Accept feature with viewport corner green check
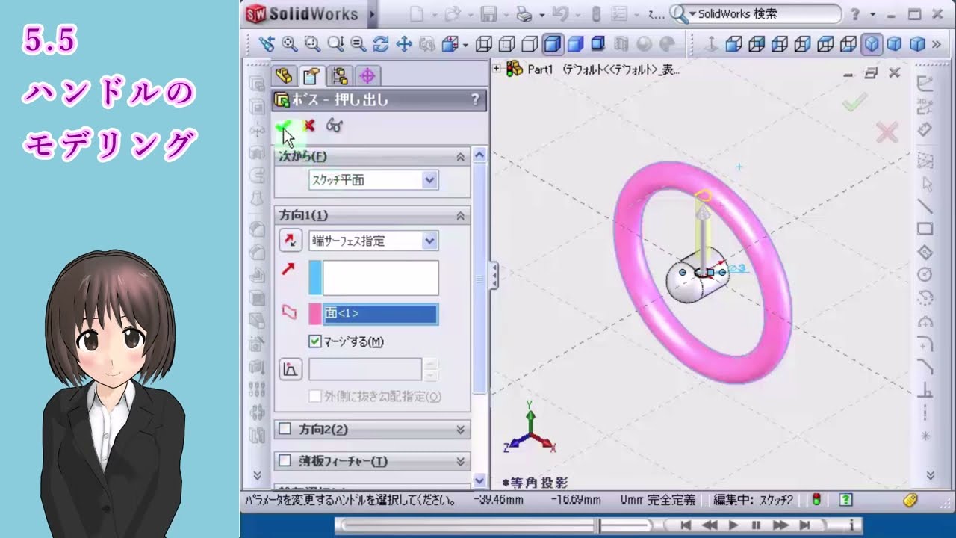 coord(854,103)
